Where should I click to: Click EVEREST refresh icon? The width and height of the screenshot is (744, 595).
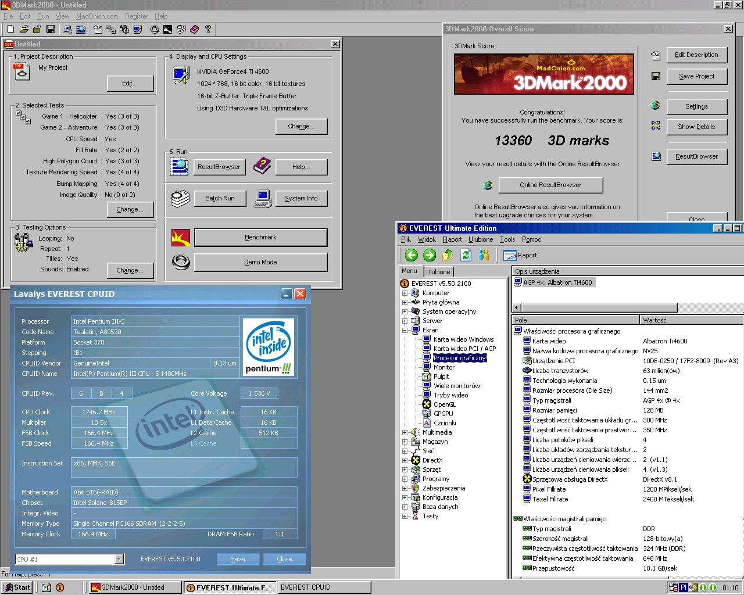pyautogui.click(x=466, y=255)
